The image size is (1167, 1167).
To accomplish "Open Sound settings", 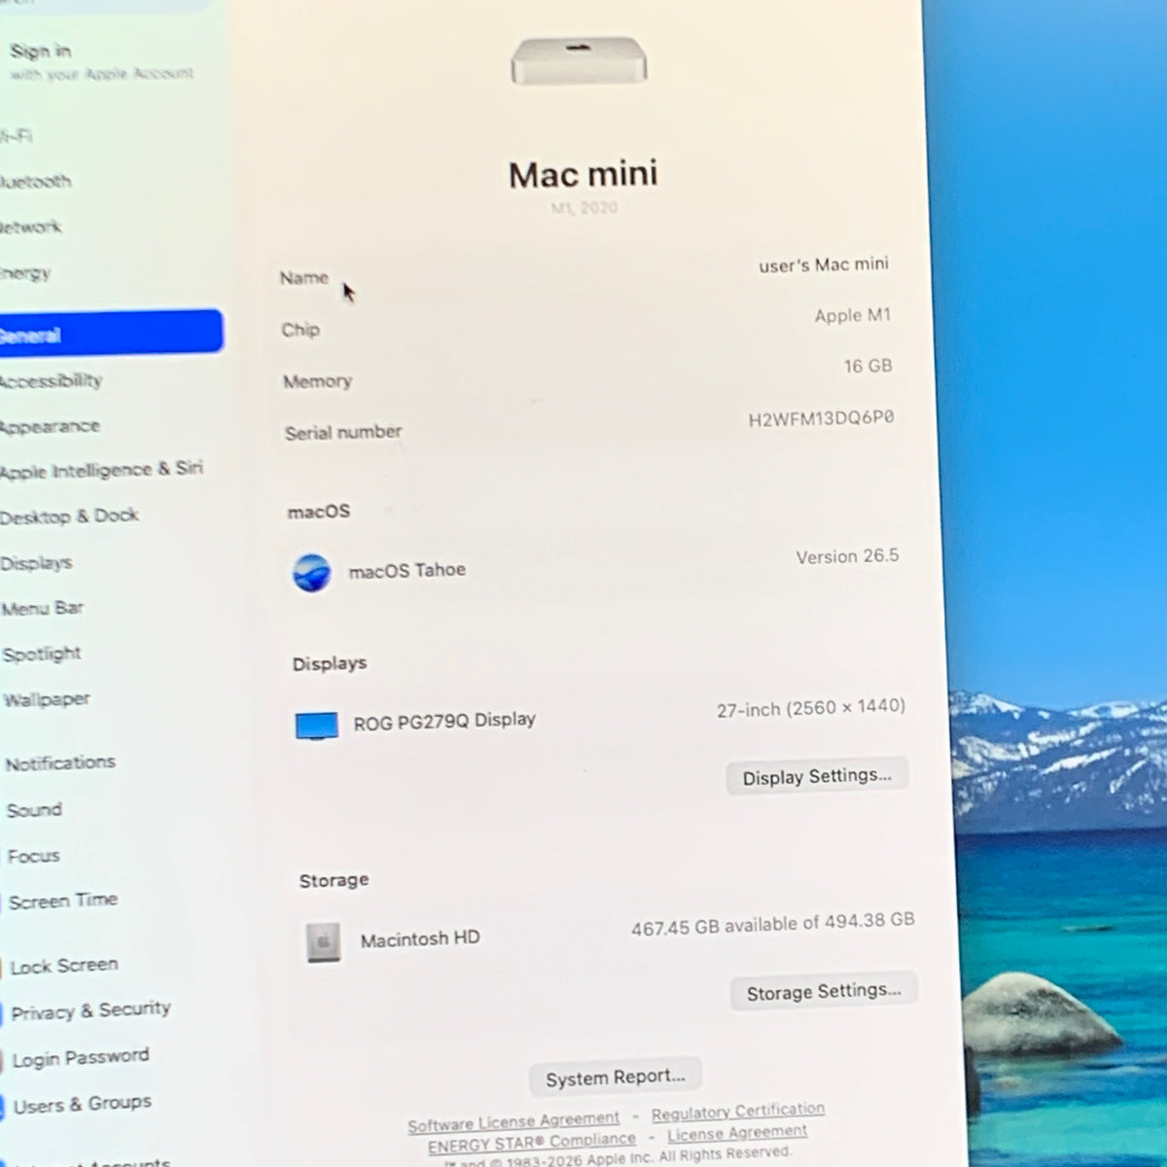I will 34,810.
